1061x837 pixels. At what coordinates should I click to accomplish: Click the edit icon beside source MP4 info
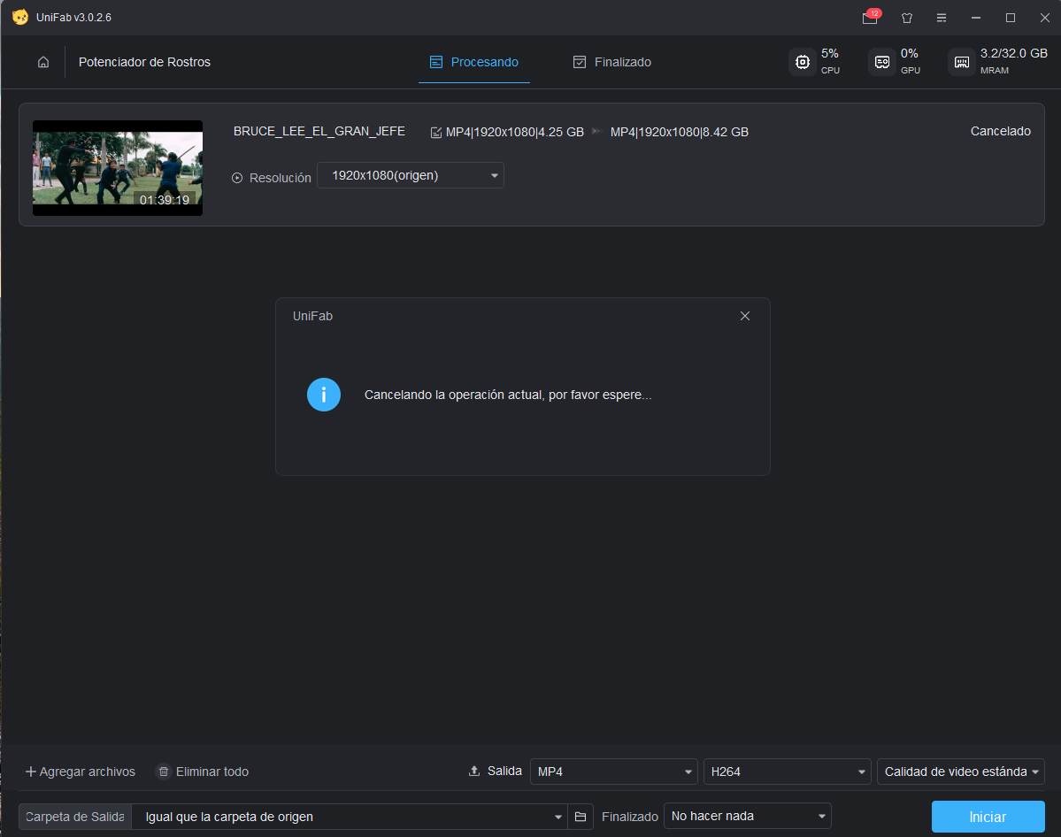click(x=436, y=133)
